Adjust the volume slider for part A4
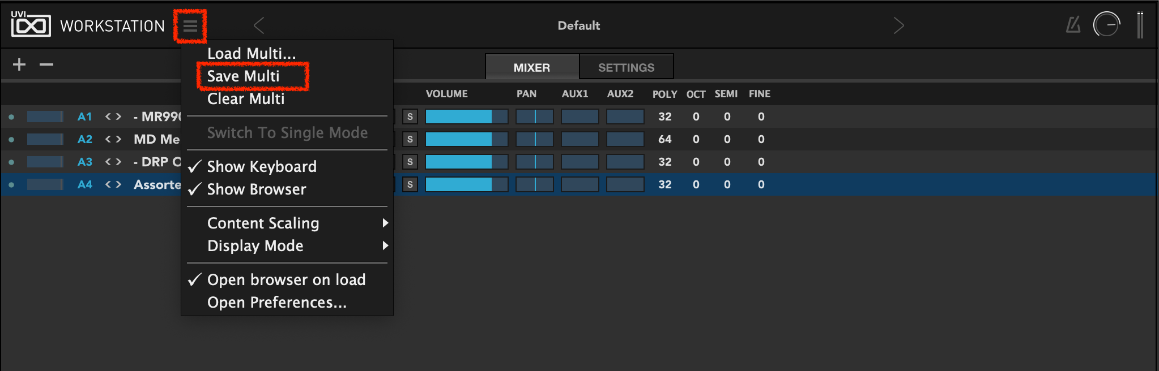 pos(467,184)
